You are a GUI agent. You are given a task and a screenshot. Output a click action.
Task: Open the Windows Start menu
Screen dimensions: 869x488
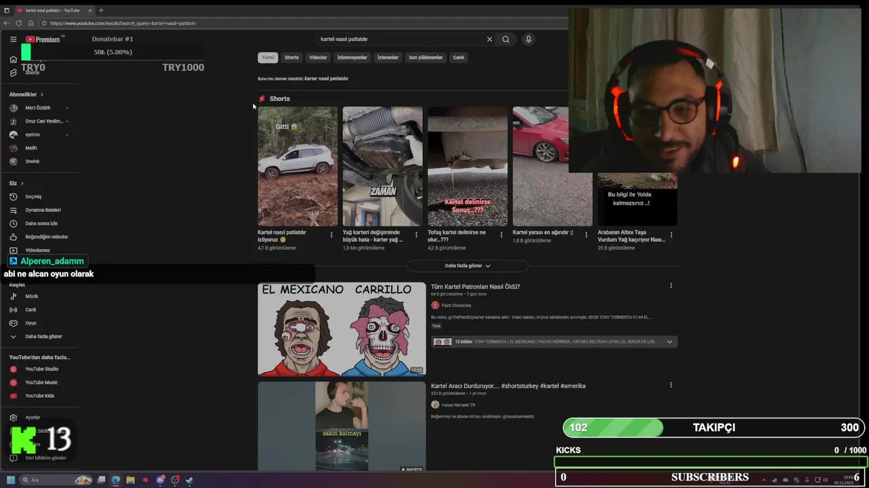click(11, 480)
